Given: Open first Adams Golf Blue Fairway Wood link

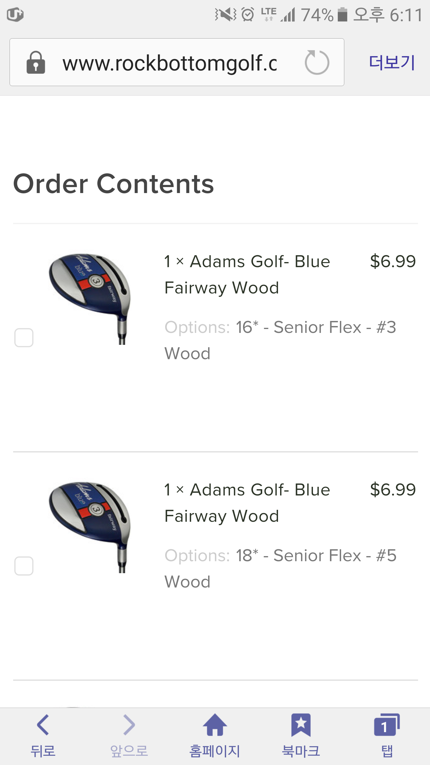Looking at the screenshot, I should click(247, 274).
